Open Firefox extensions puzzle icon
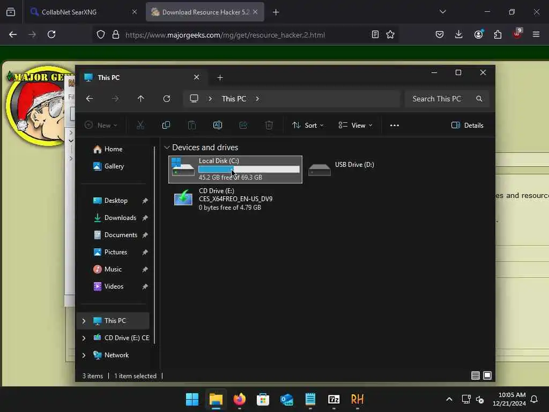The width and height of the screenshot is (549, 412). (x=498, y=34)
